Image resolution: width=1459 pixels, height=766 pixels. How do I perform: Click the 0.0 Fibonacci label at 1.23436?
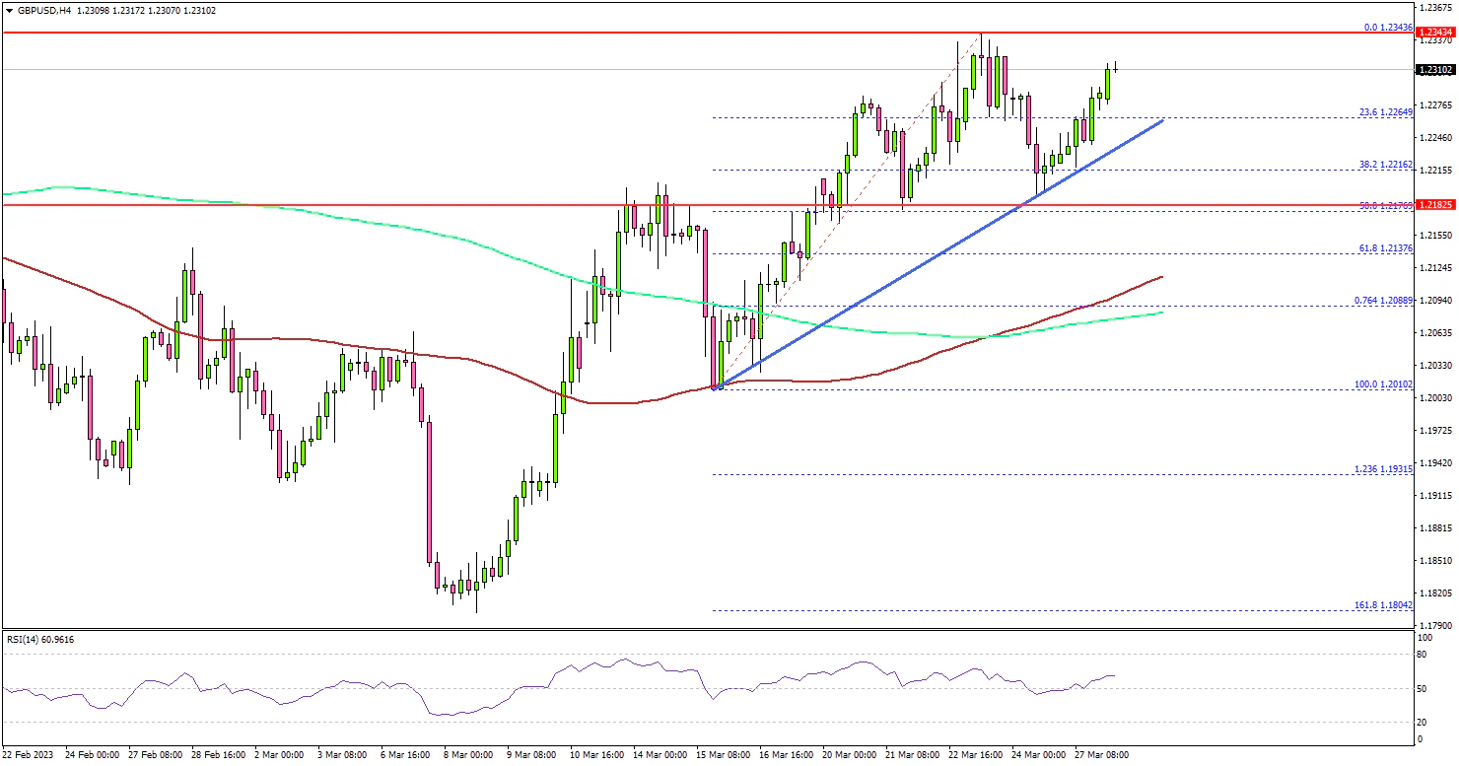(1388, 28)
